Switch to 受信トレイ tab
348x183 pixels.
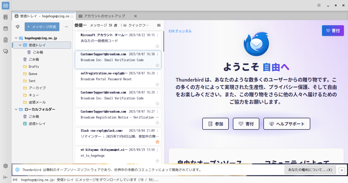coord(44,16)
